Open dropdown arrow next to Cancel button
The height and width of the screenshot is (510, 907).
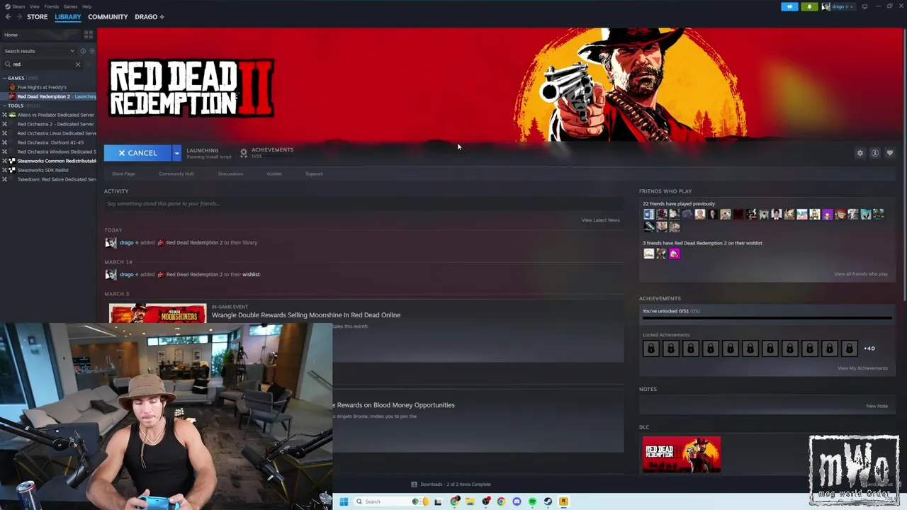(176, 153)
